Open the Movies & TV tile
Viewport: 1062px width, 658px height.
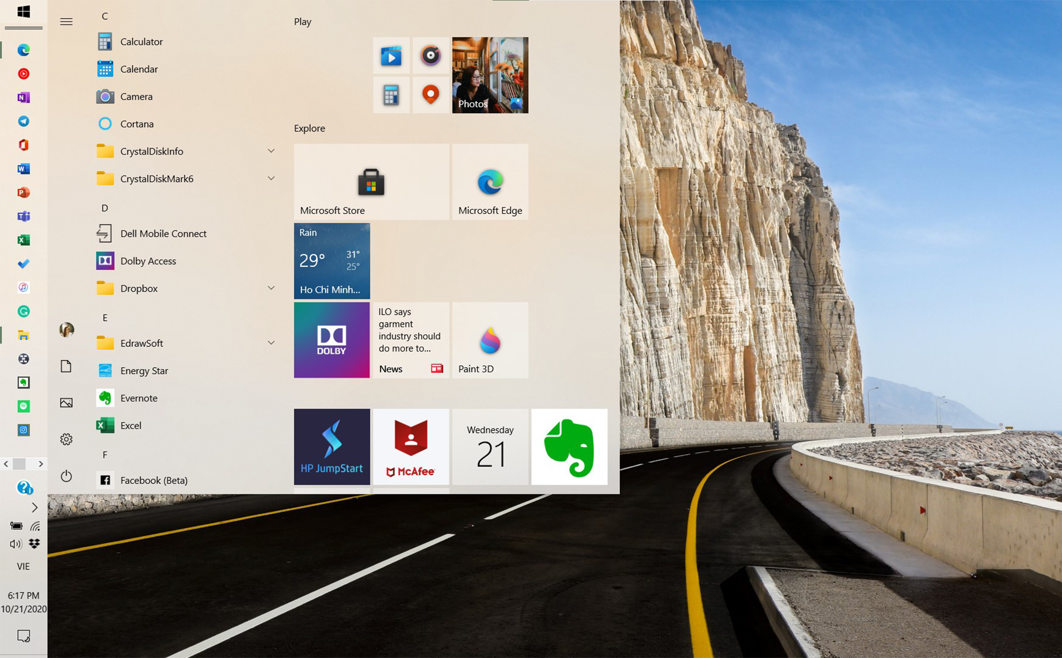(x=391, y=56)
